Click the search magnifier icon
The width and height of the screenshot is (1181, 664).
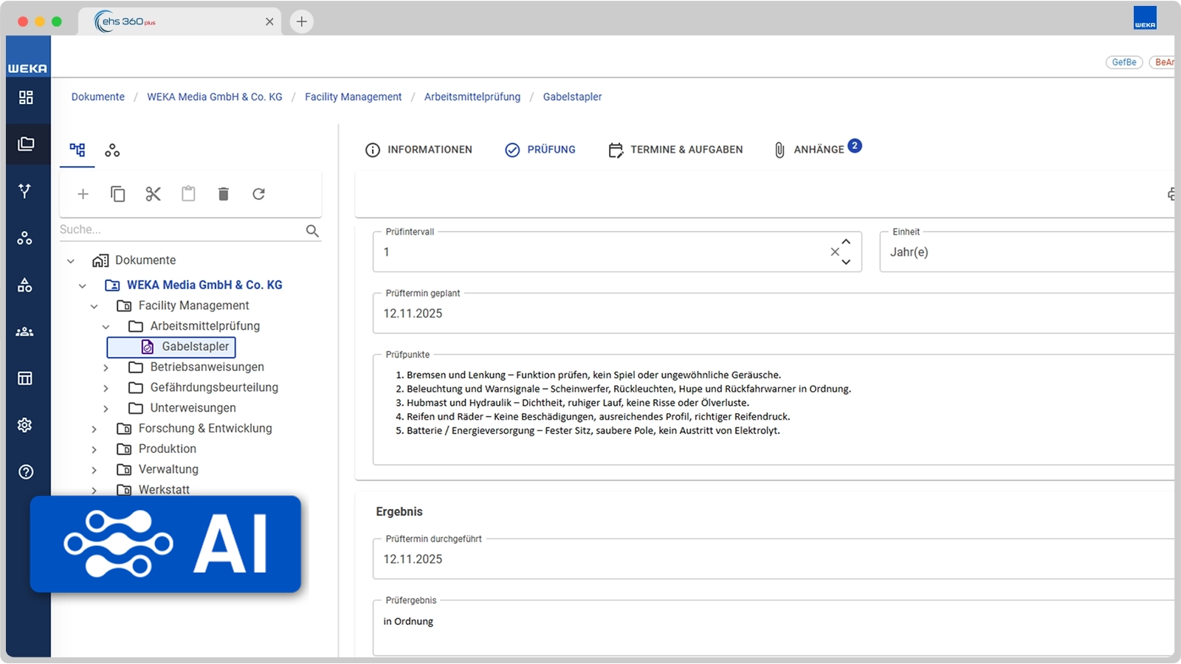point(313,231)
